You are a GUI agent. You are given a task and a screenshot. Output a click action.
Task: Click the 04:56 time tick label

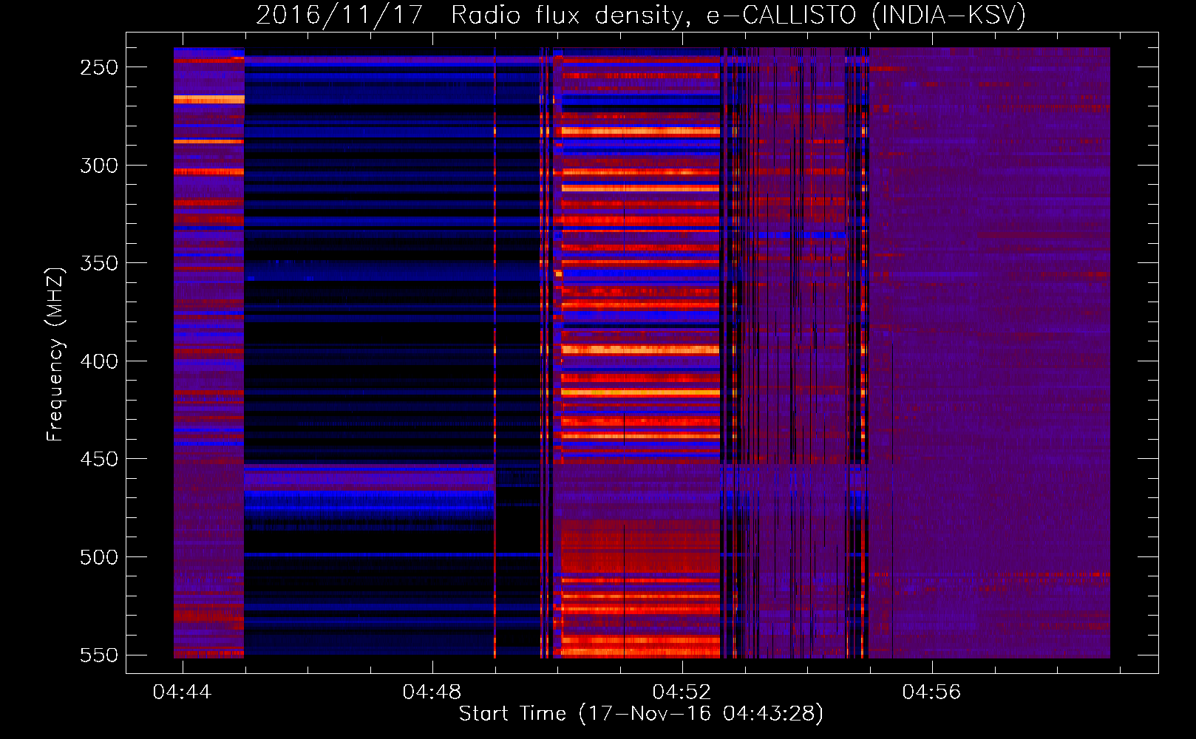click(931, 692)
